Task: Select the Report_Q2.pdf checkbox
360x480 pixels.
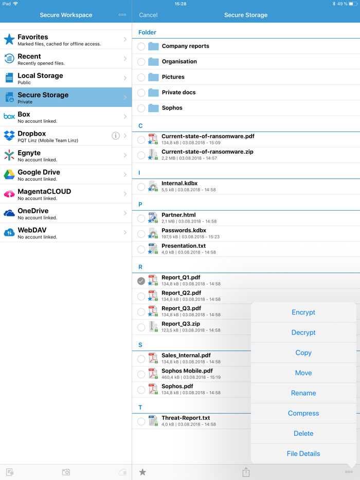Action: coord(141,297)
